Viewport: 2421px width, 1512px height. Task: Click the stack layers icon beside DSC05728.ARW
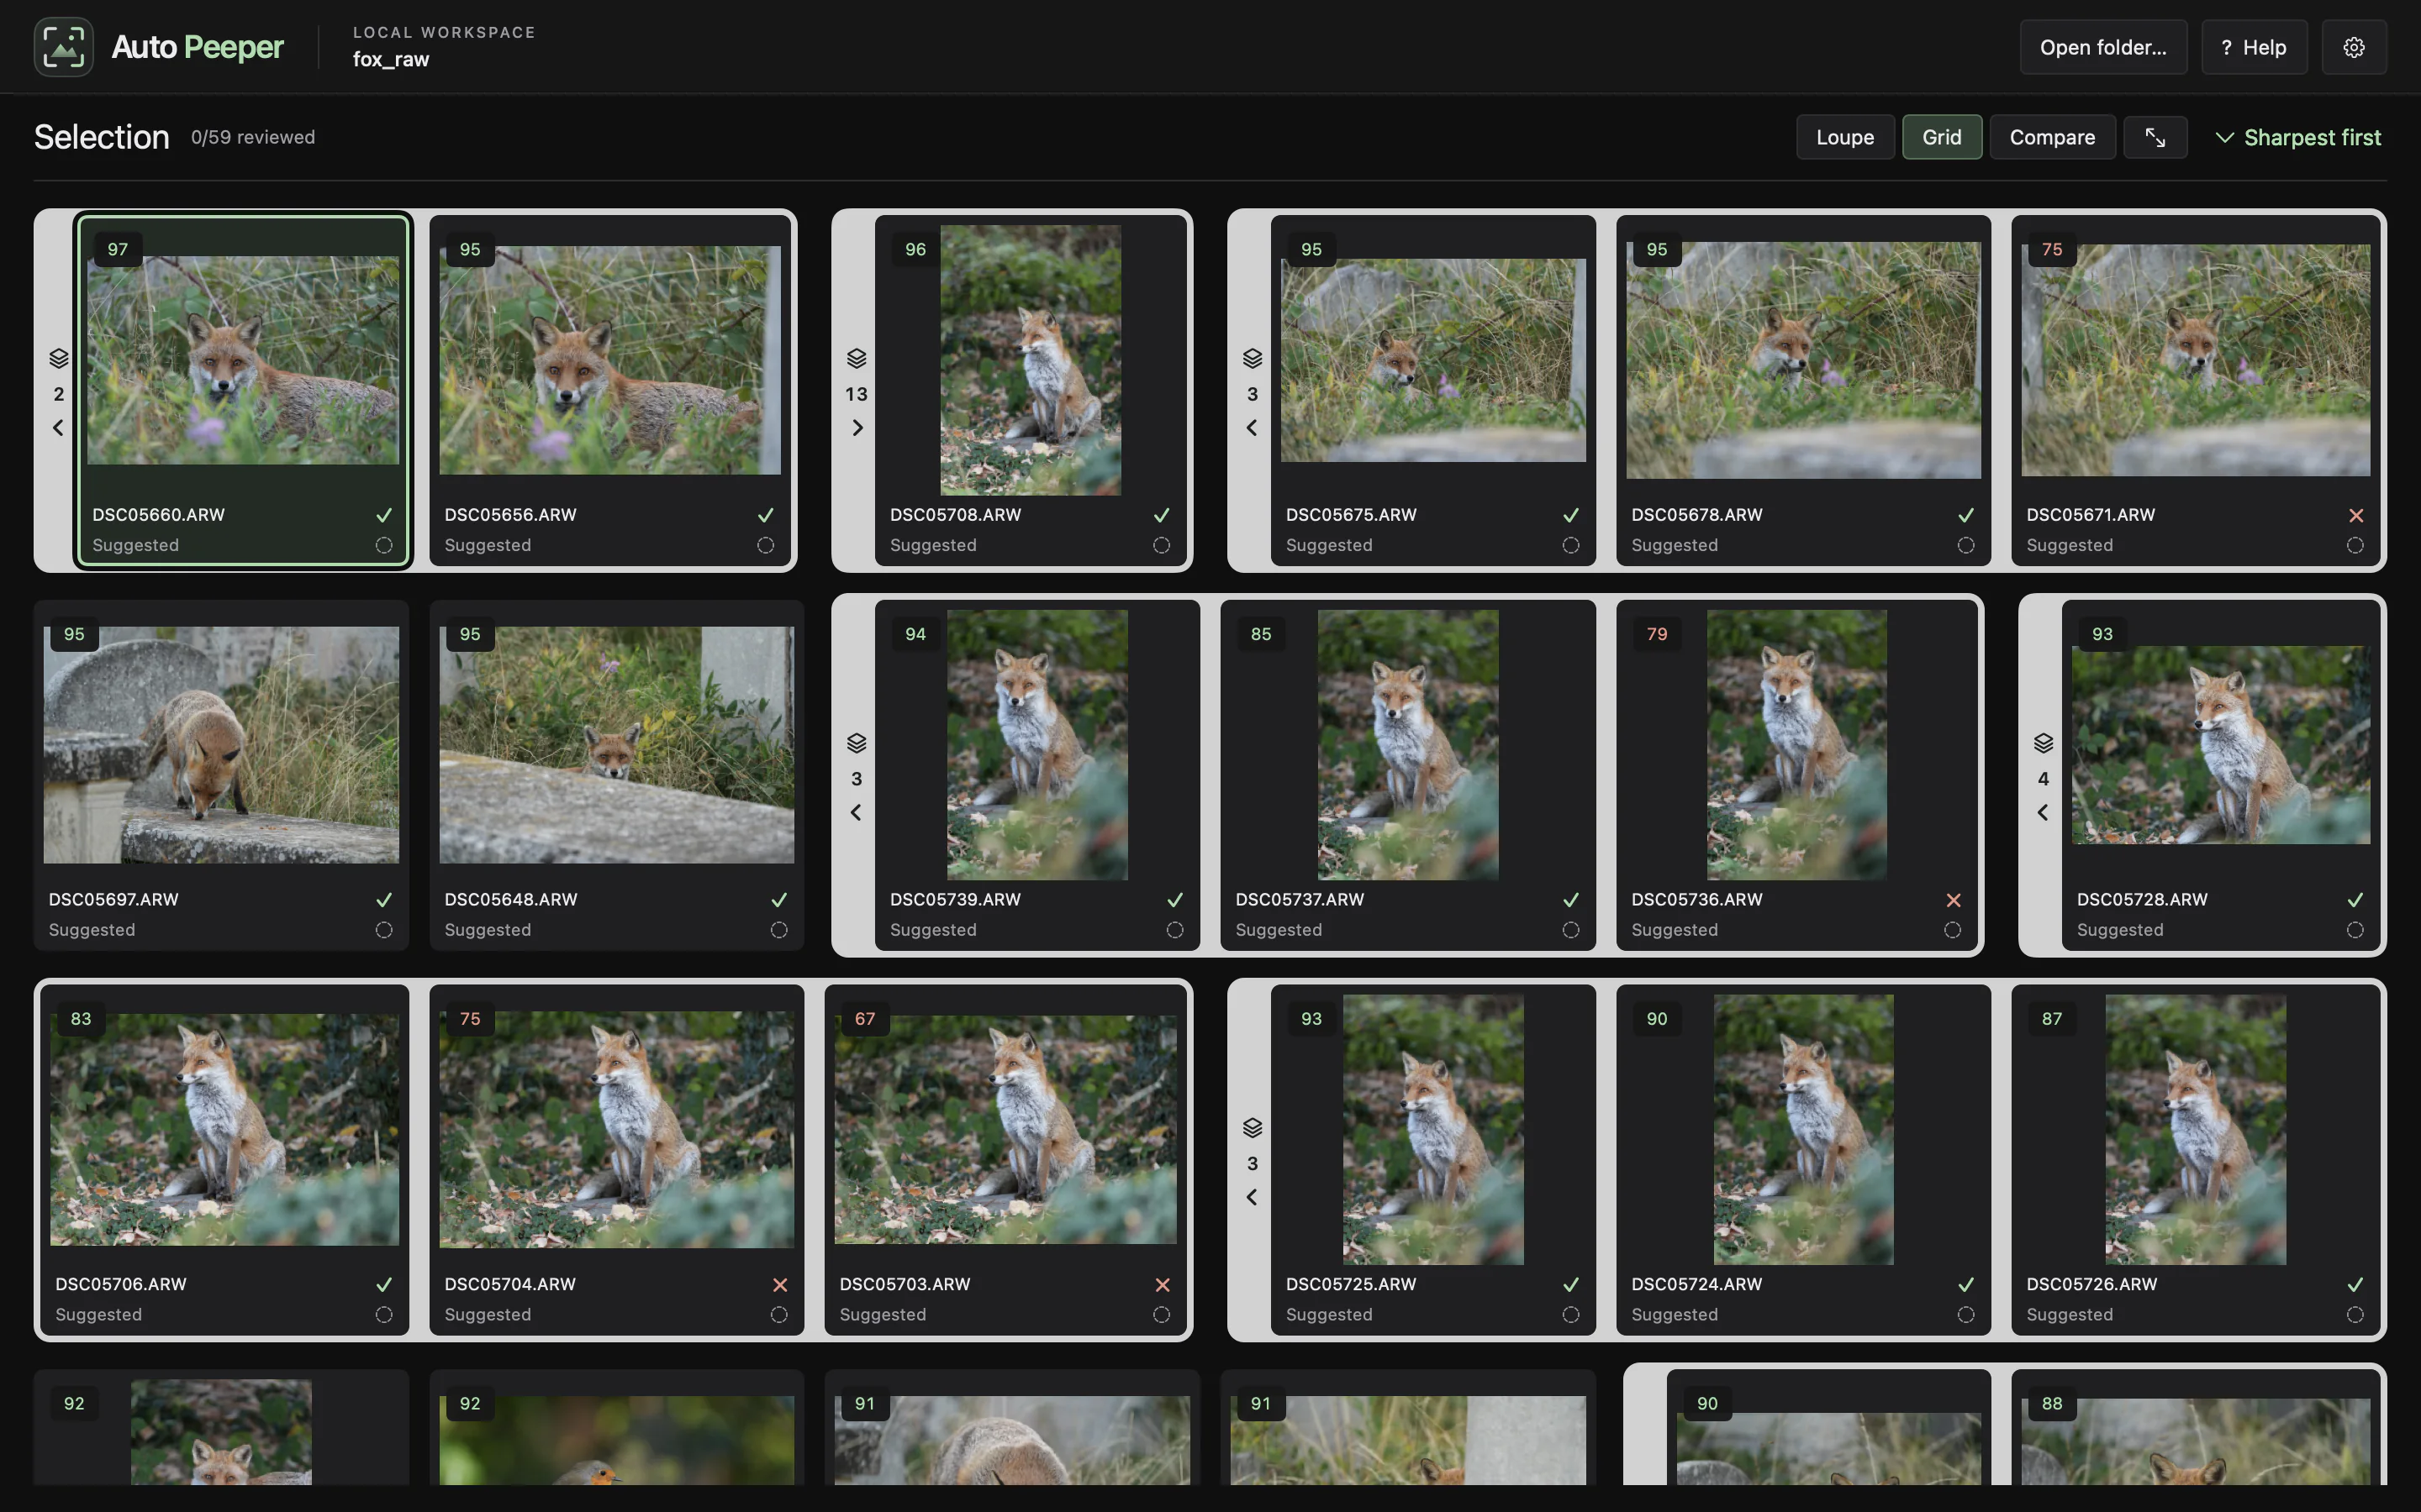2043,743
